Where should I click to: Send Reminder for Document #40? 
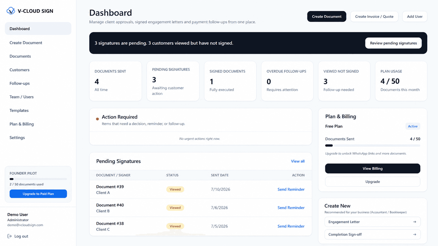click(291, 208)
